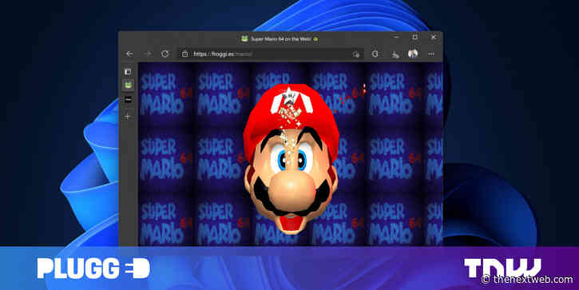Open a new tab with plus icon
Viewport: 579px width, 290px height.
[x=128, y=117]
